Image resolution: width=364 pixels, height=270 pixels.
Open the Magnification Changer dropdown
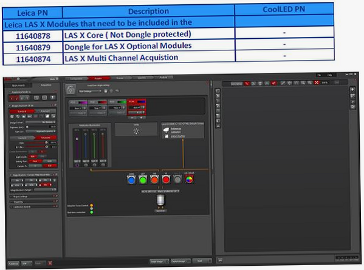[x=45, y=189]
